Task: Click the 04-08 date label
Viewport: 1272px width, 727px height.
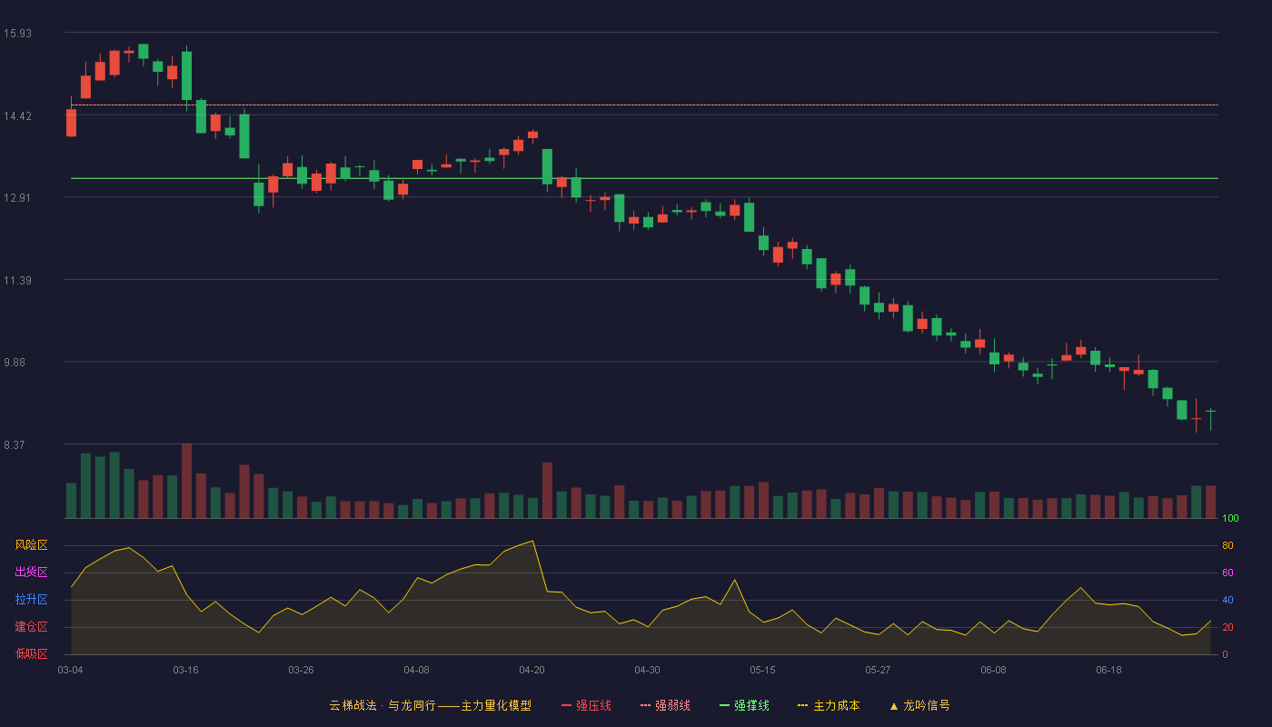Action: click(x=416, y=670)
